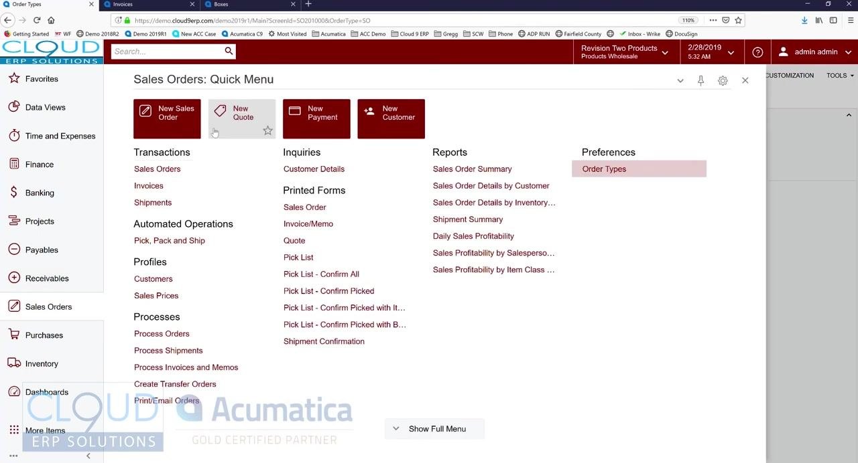Viewport: 858px width, 463px height.
Task: Open quick menu settings gear
Action: click(x=723, y=80)
